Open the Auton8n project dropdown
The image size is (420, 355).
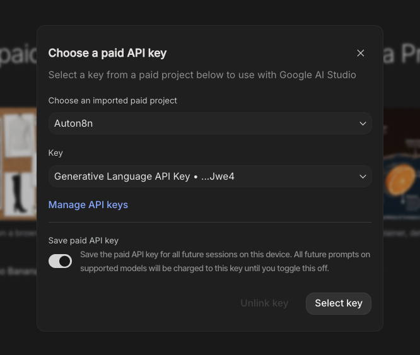(x=209, y=124)
